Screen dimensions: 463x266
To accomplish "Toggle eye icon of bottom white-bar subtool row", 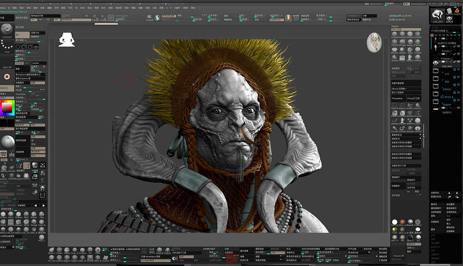I will pyautogui.click(x=458, y=108).
